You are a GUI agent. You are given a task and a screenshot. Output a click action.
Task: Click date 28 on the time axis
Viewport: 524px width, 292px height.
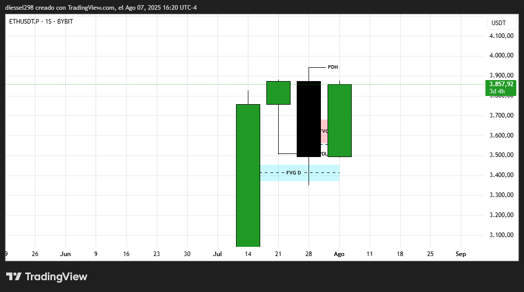pyautogui.click(x=309, y=254)
